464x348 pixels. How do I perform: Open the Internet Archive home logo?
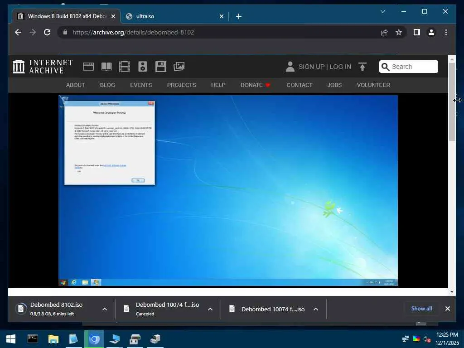coord(43,67)
